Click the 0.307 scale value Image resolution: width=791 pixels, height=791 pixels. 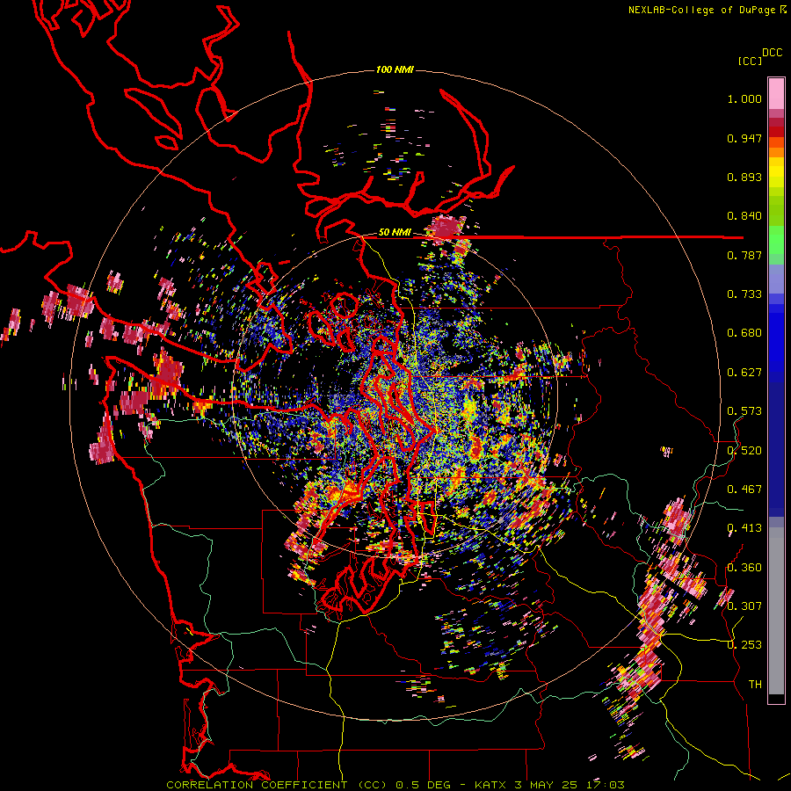[744, 606]
